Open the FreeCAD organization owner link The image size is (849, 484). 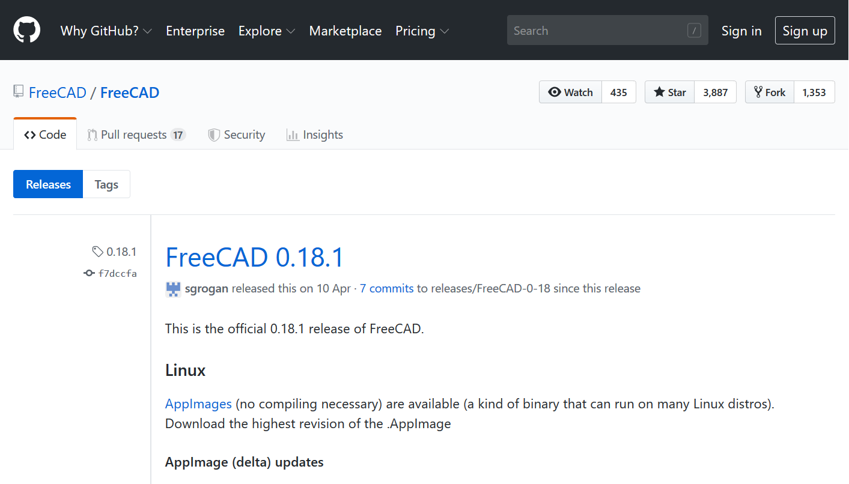pyautogui.click(x=58, y=92)
